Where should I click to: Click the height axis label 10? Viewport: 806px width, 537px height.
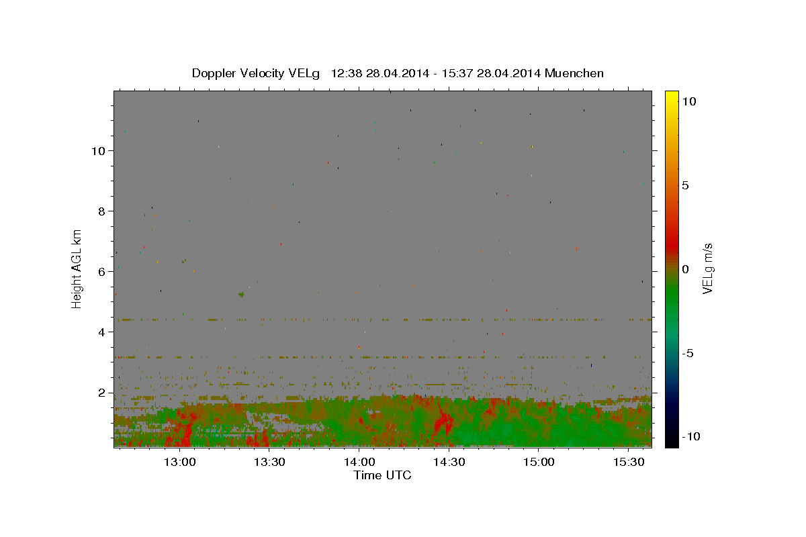(x=99, y=151)
